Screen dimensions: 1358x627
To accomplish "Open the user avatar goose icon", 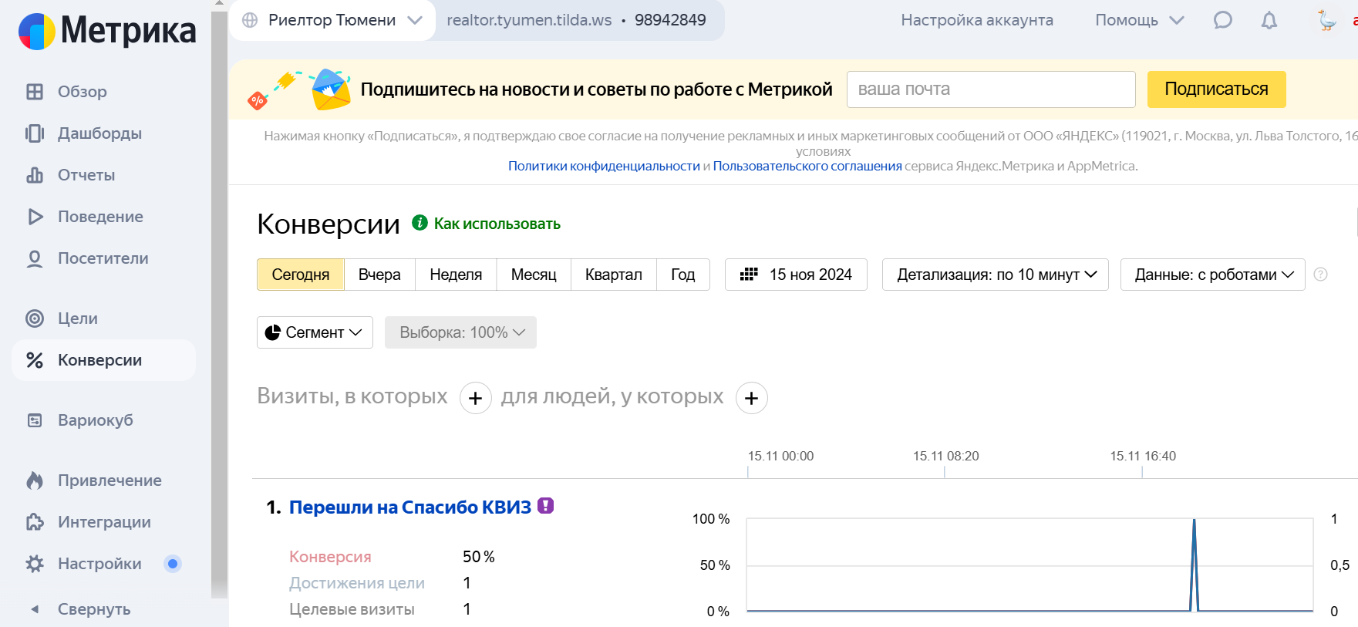I will pyautogui.click(x=1326, y=20).
